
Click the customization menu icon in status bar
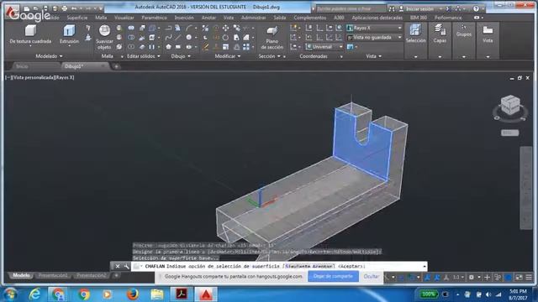click(529, 277)
